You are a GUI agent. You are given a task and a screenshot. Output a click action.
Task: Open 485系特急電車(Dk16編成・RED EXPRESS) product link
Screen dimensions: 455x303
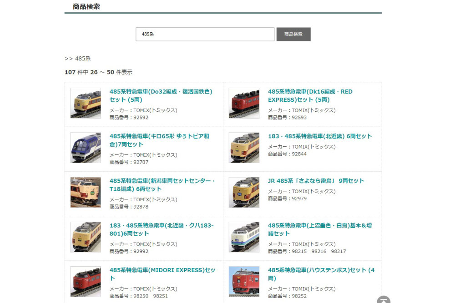point(310,95)
